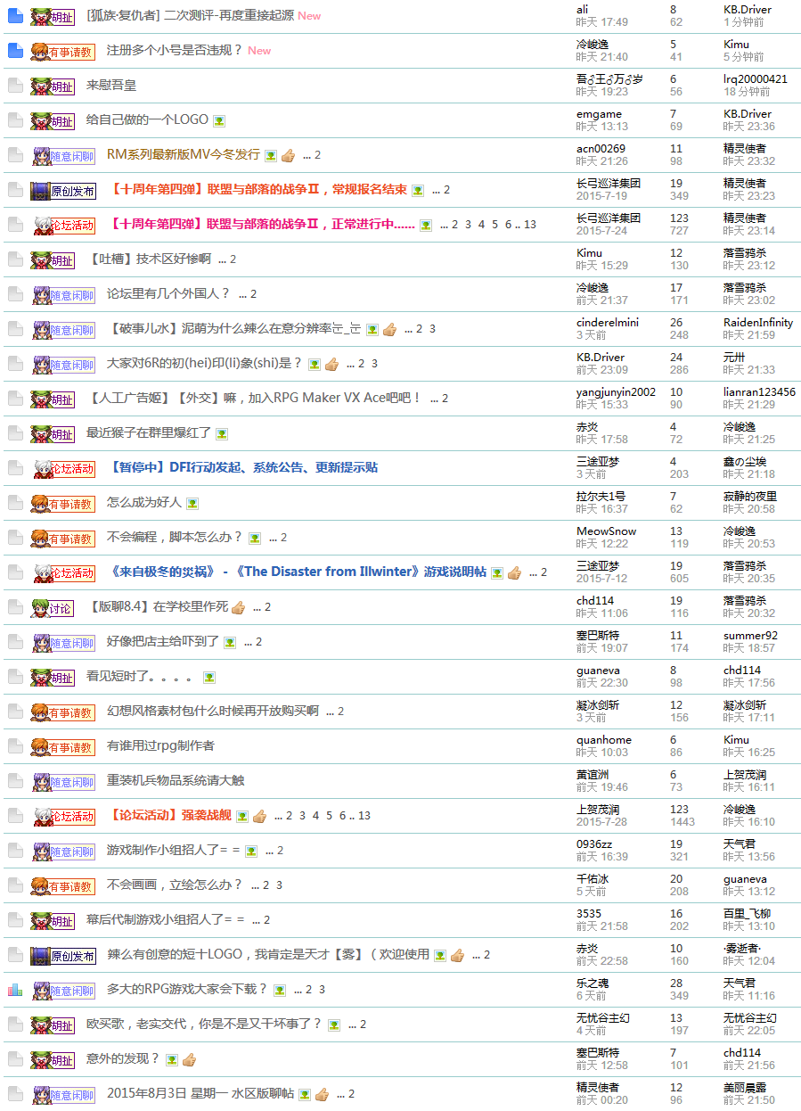Open the thread 有谁用过rpg制作者
This screenshot has width=801, height=1111.
click(160, 746)
